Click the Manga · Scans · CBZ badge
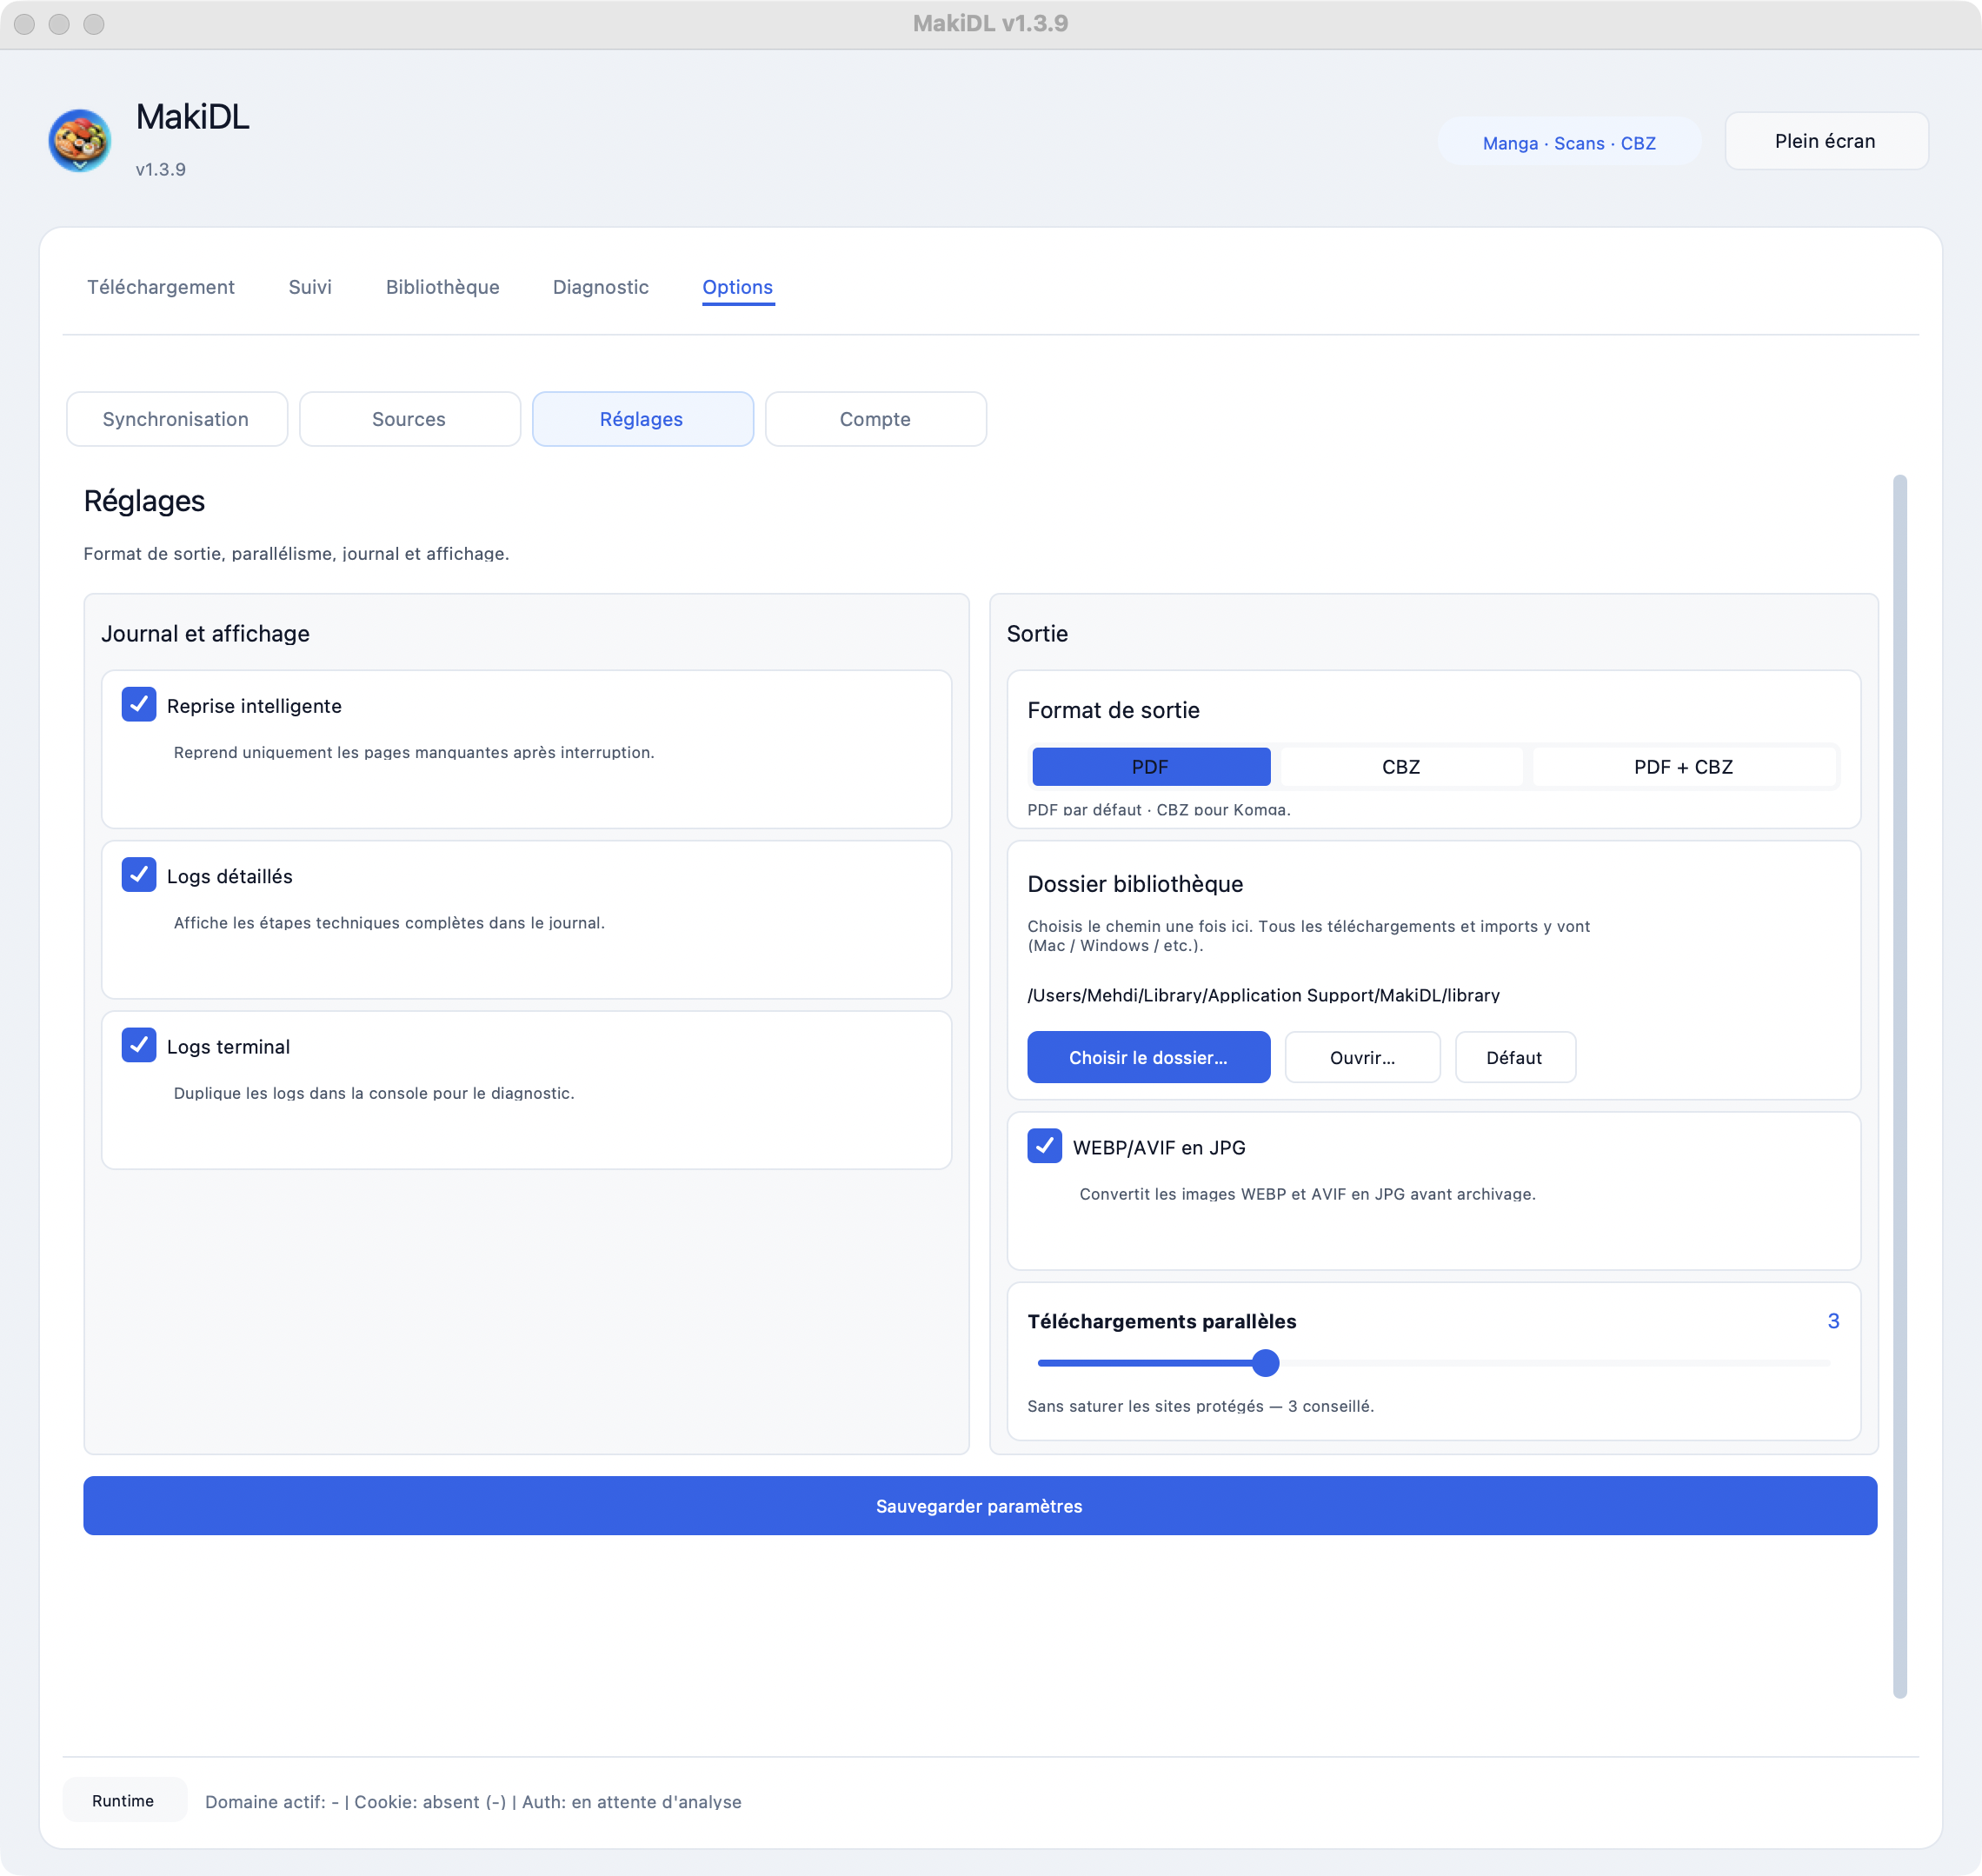Screen dimensions: 1982x1876 point(1569,143)
